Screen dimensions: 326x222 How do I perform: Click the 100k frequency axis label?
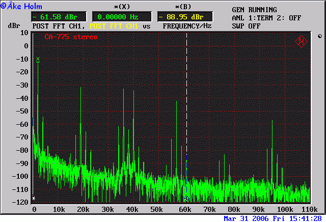click(x=285, y=209)
